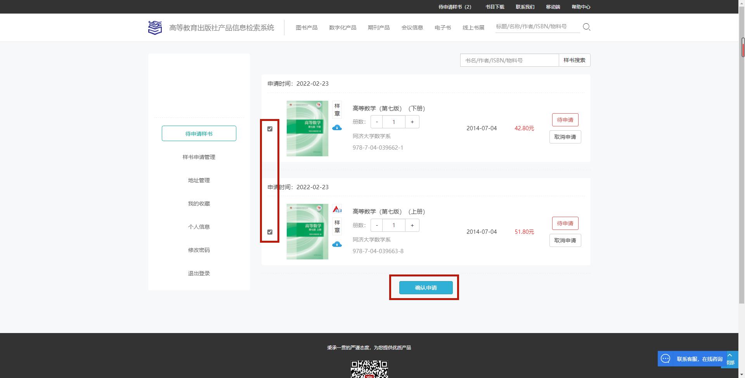Decrease 册数 with the minus stepper for 下册

(x=376, y=121)
